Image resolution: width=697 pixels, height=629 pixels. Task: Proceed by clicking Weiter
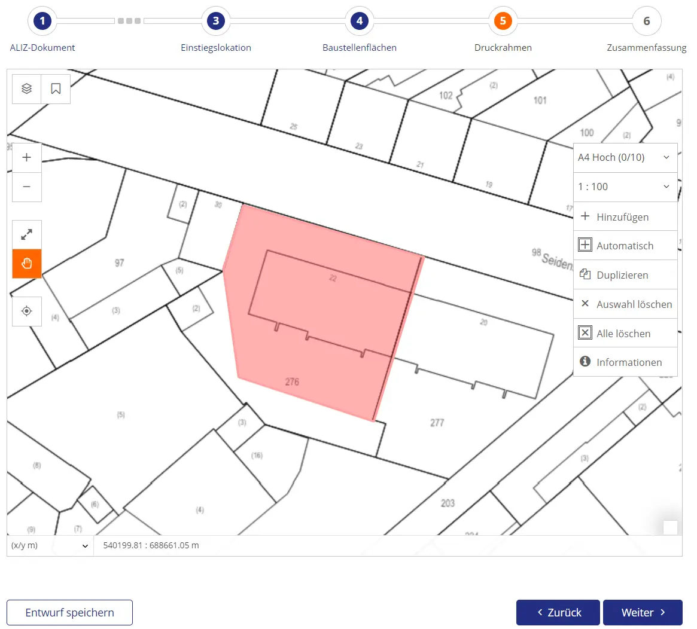(x=643, y=612)
